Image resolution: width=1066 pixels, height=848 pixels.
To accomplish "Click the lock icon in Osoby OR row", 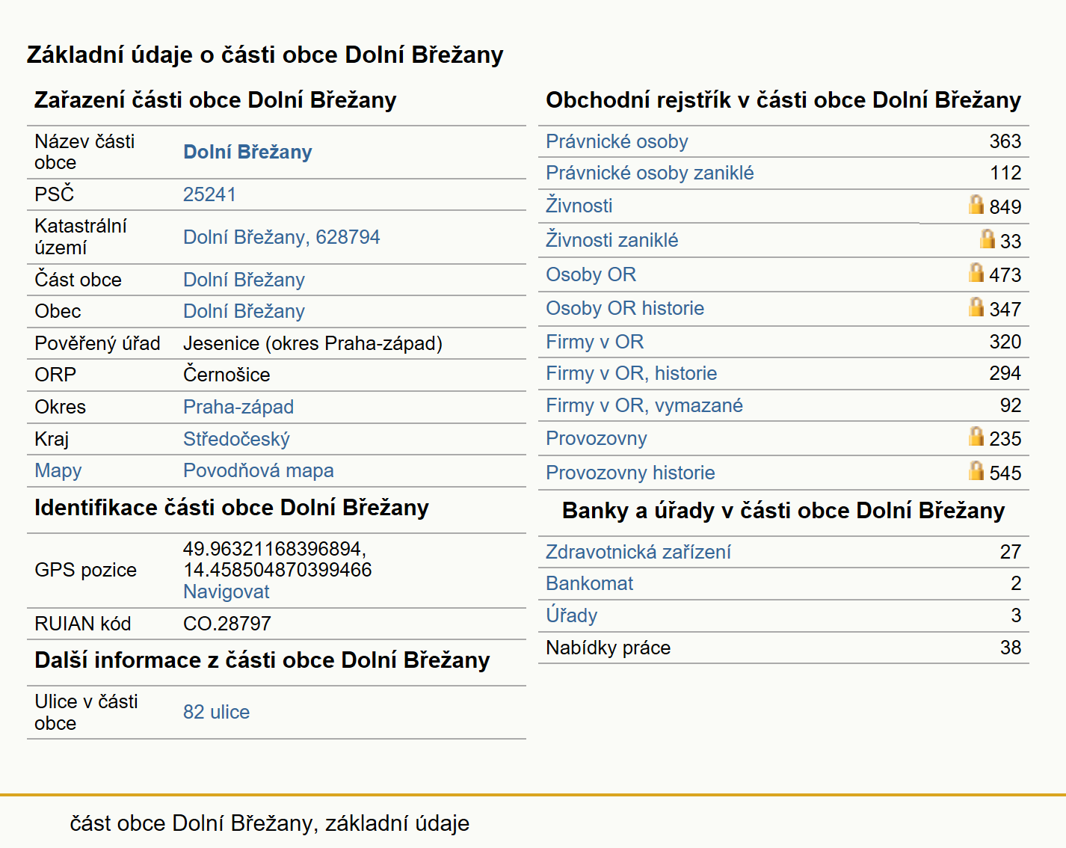I will [976, 272].
